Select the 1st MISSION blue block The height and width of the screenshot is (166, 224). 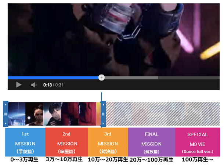(25, 142)
